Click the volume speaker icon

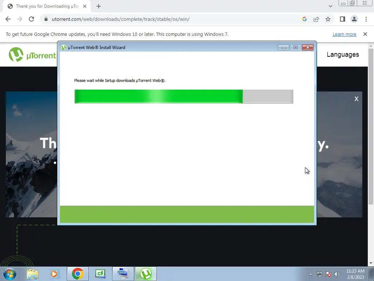(337, 274)
